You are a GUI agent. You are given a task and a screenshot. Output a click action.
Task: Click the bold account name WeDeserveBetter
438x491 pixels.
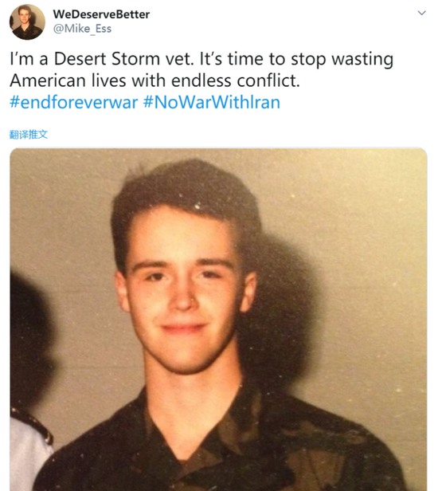pyautogui.click(x=101, y=14)
